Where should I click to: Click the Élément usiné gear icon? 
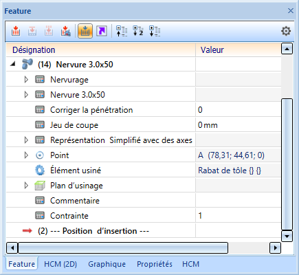40,170
